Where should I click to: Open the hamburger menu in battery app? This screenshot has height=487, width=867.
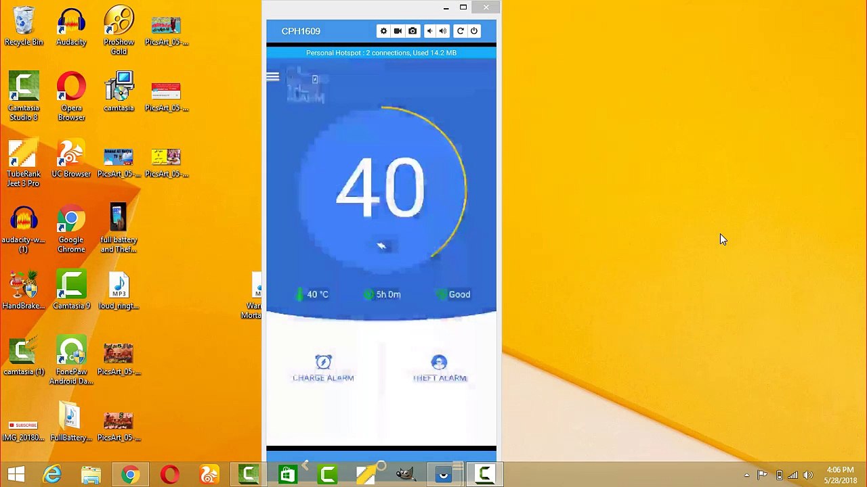[272, 77]
